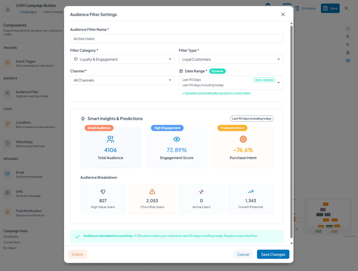Click the Cancel button

[243, 254]
